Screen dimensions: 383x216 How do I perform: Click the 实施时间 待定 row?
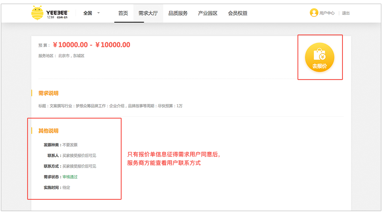click(57, 188)
